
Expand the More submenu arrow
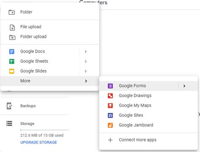pyautogui.click(x=86, y=81)
